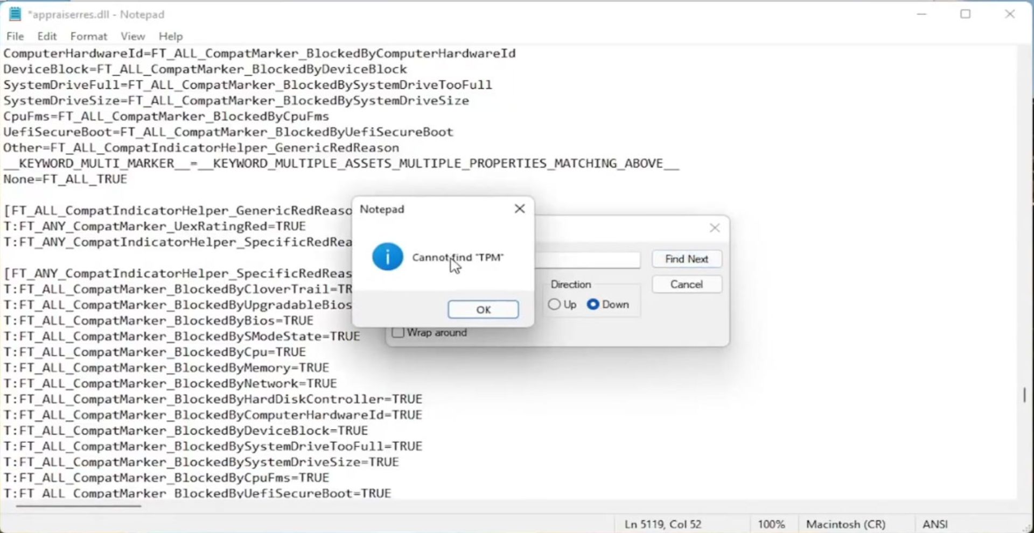Select the Up direction radio button
The width and height of the screenshot is (1034, 533).
pyautogui.click(x=554, y=304)
